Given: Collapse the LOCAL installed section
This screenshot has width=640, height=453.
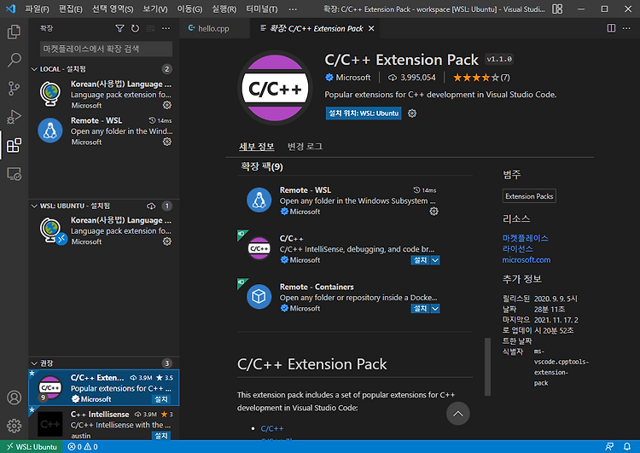Looking at the screenshot, I should pyautogui.click(x=34, y=69).
